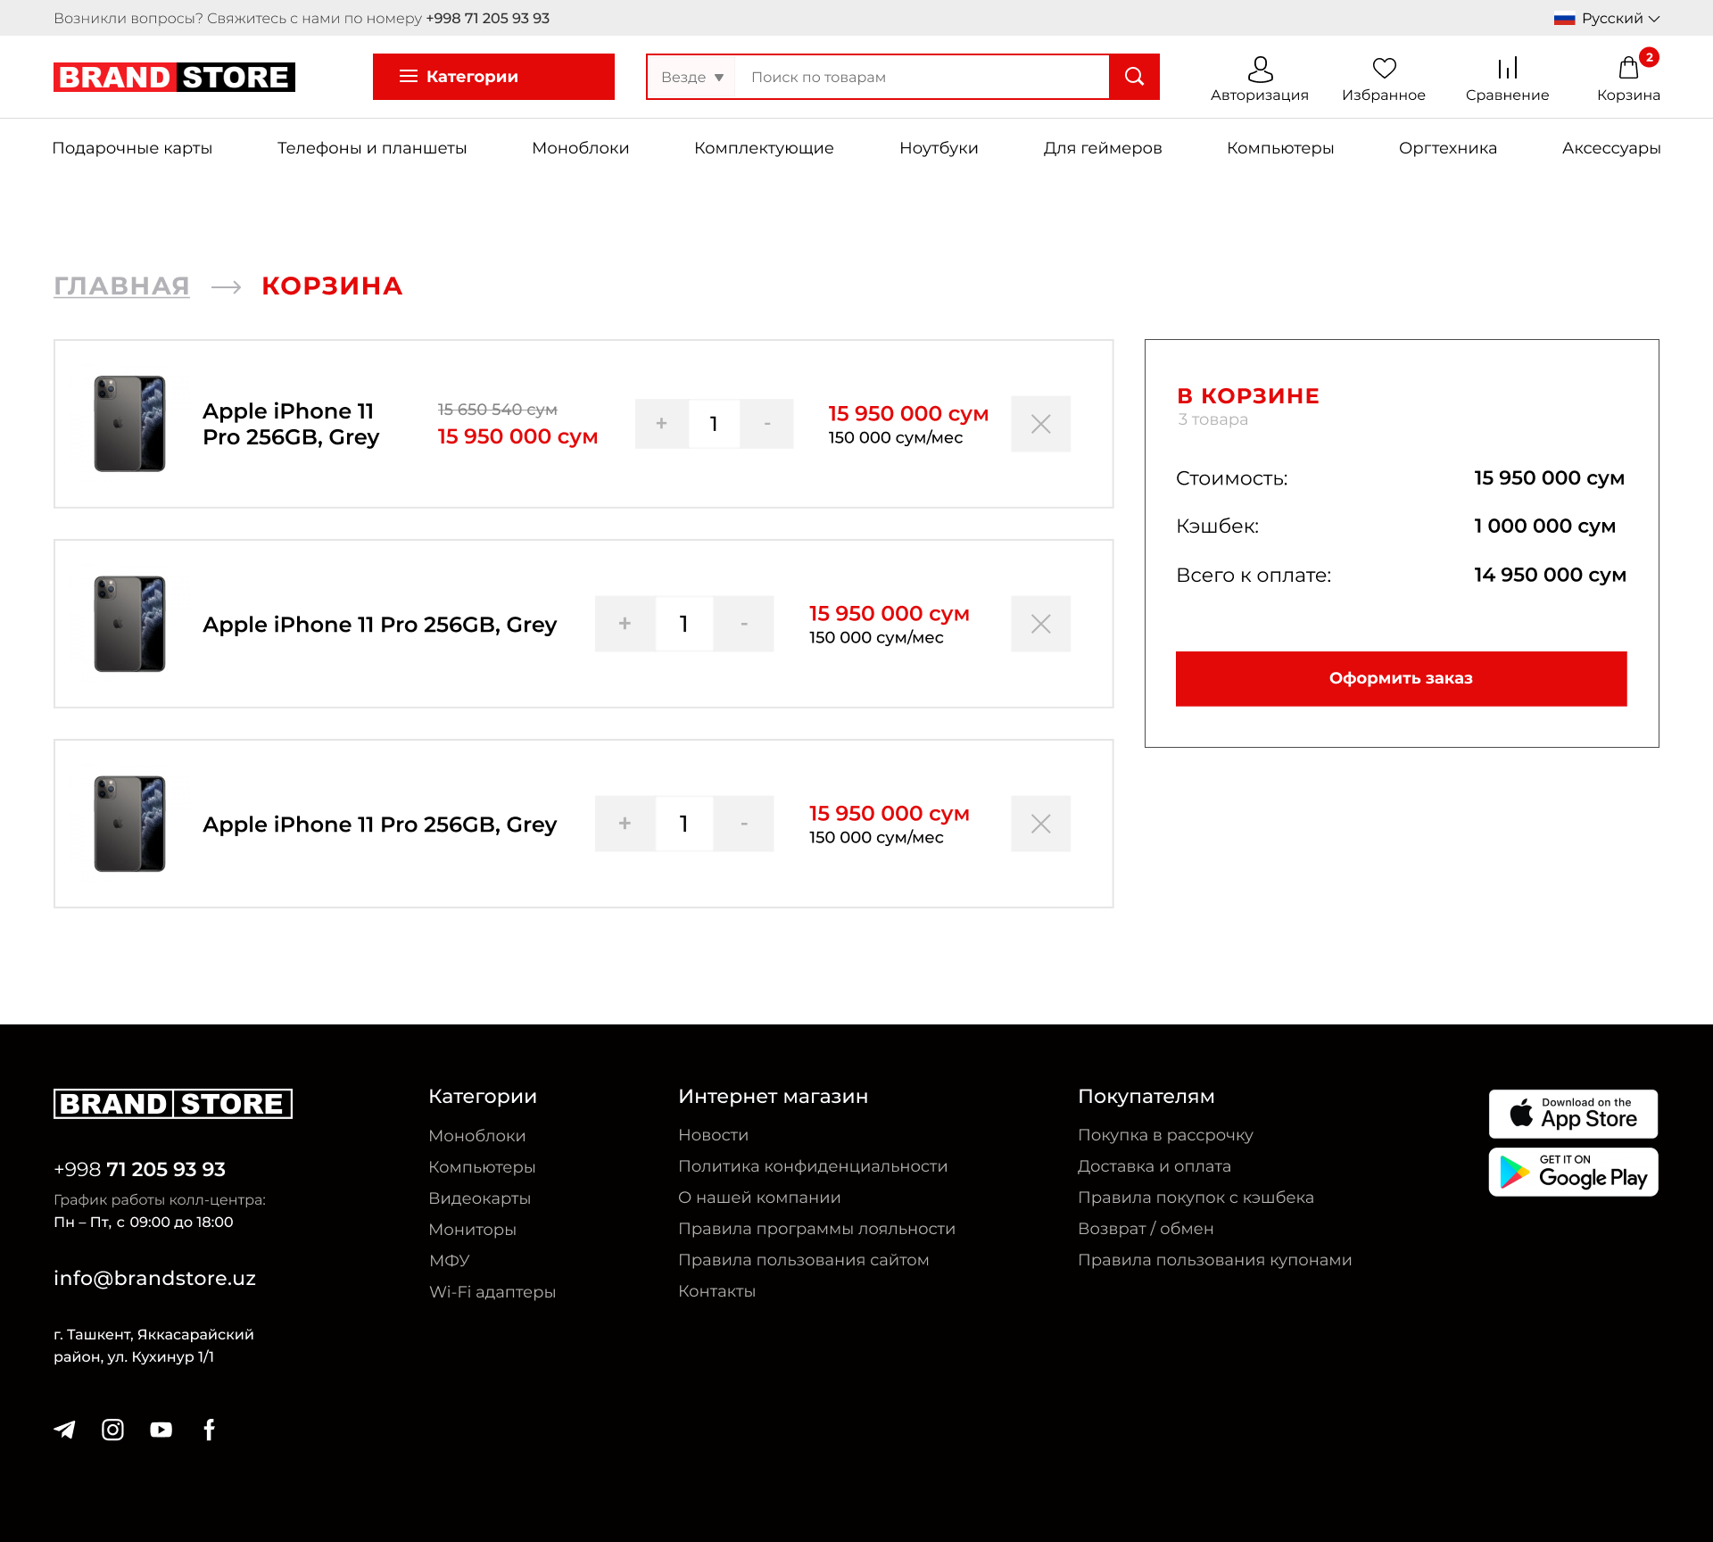The image size is (1713, 1542).
Task: Click footer phone +998 71 205 93 93
Action: (139, 1169)
